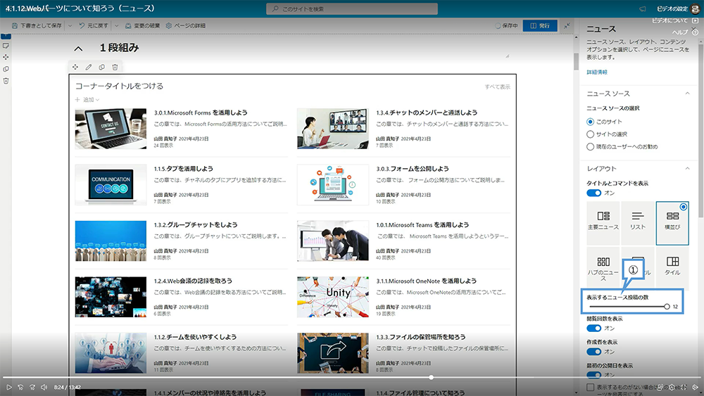Collapse the 1 段組み section chevron
The width and height of the screenshot is (704, 396).
[78, 49]
